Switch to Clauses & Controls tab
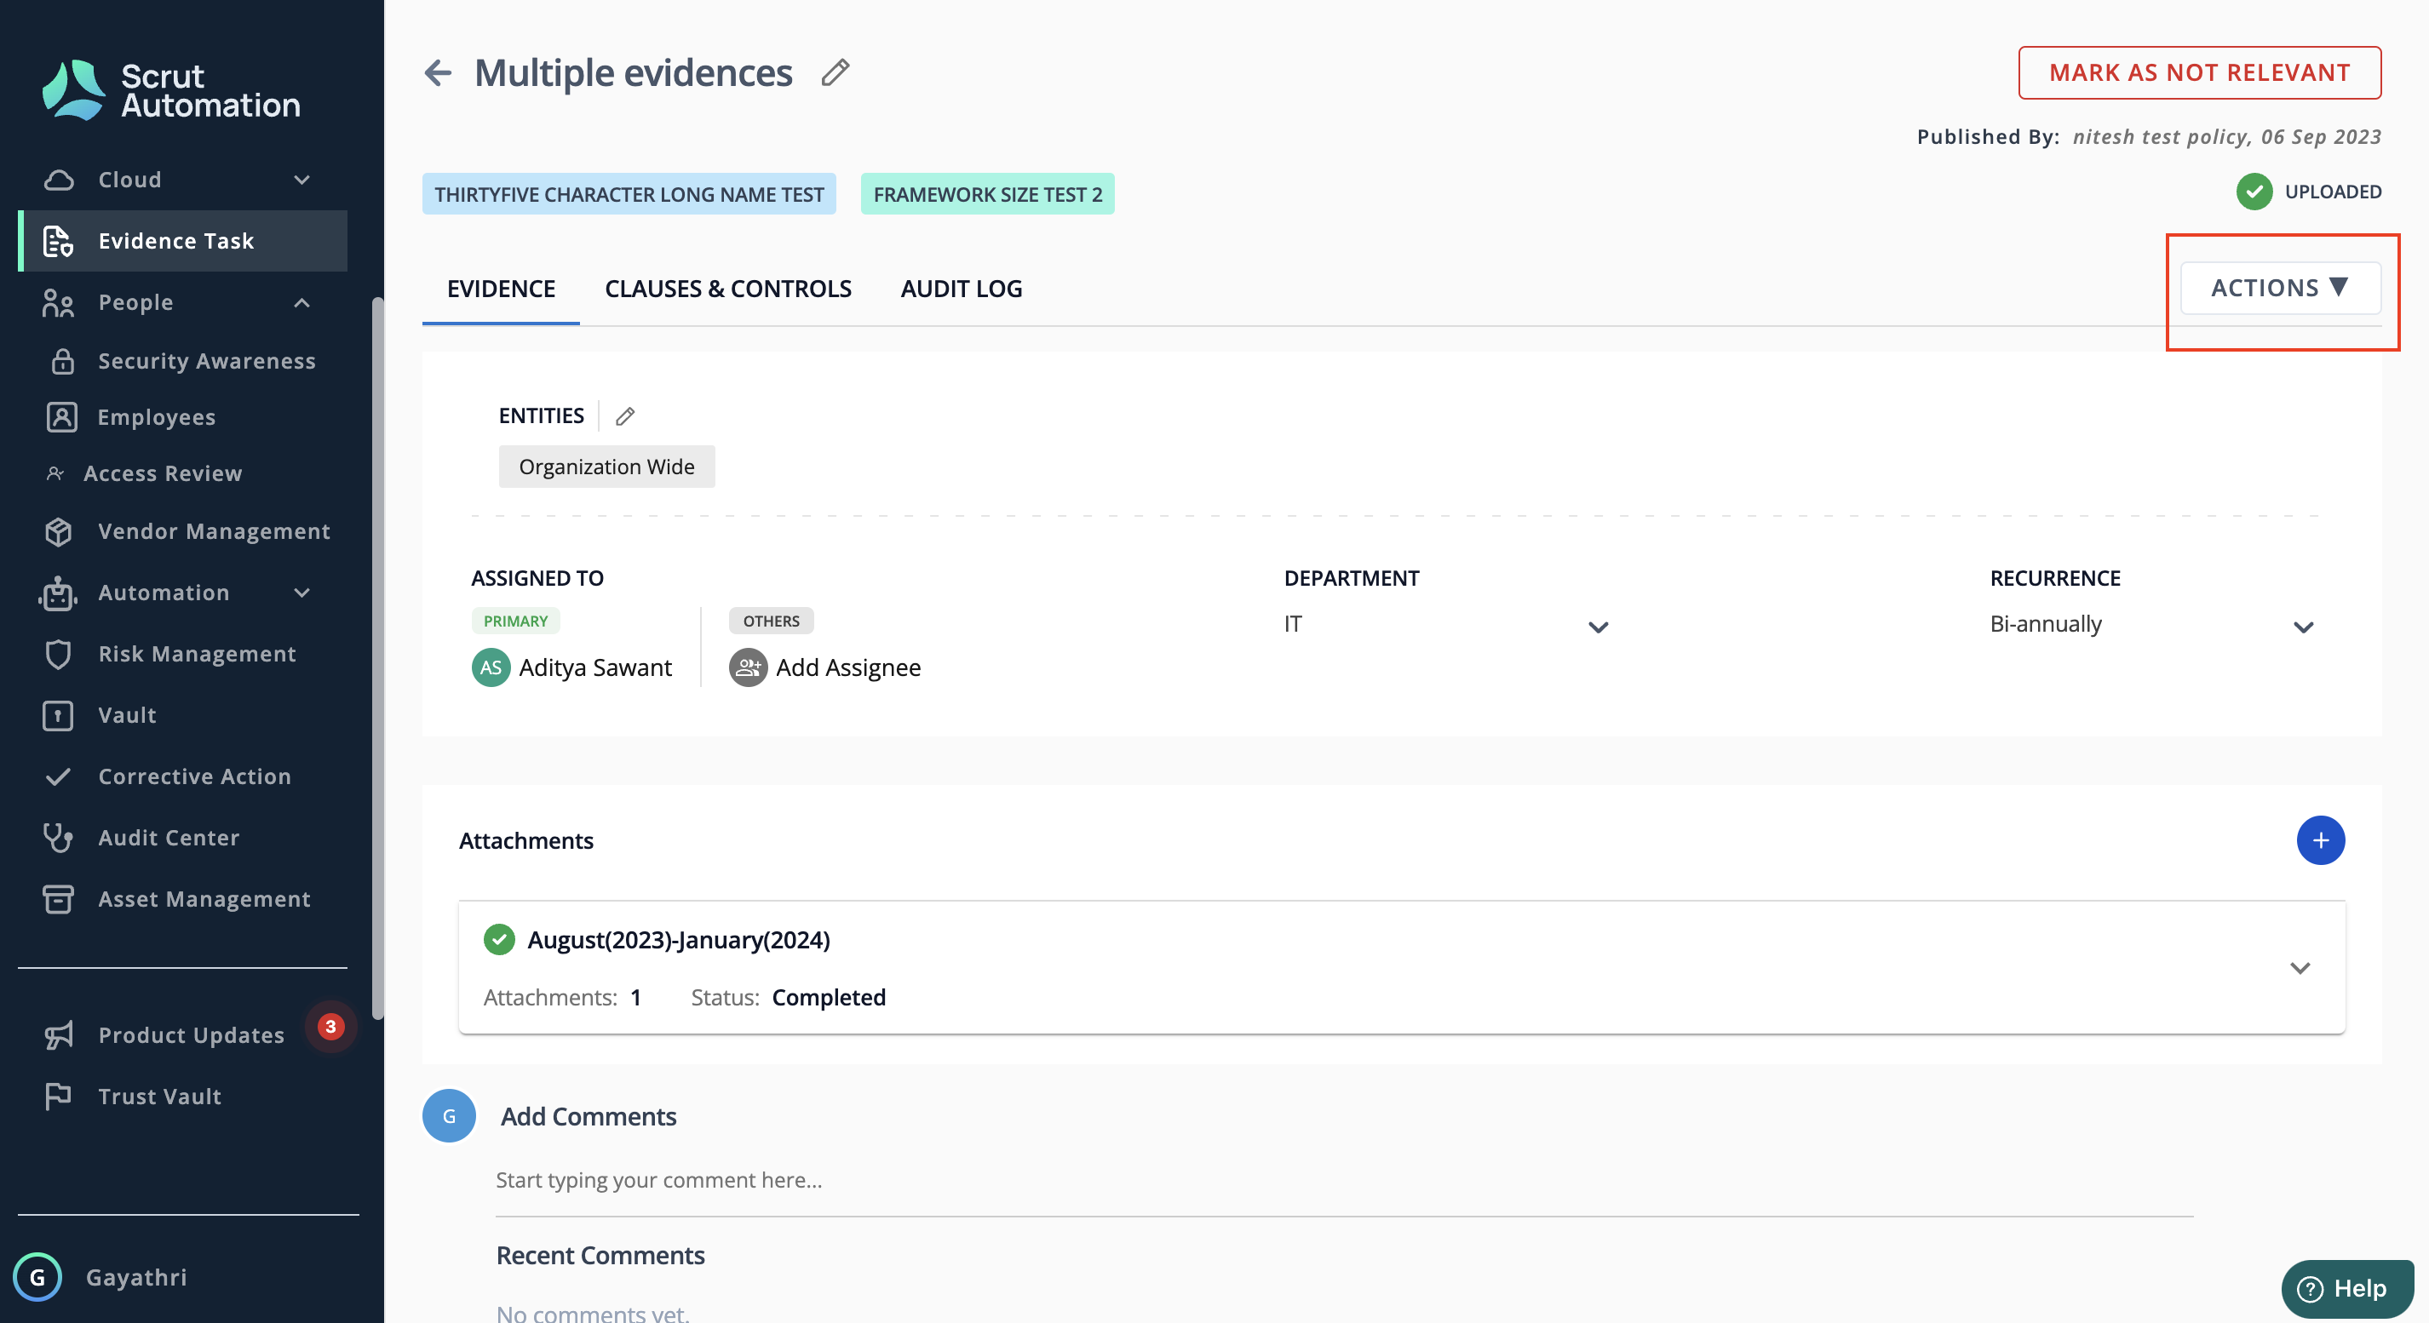Viewport: 2429px width, 1323px height. (x=728, y=289)
